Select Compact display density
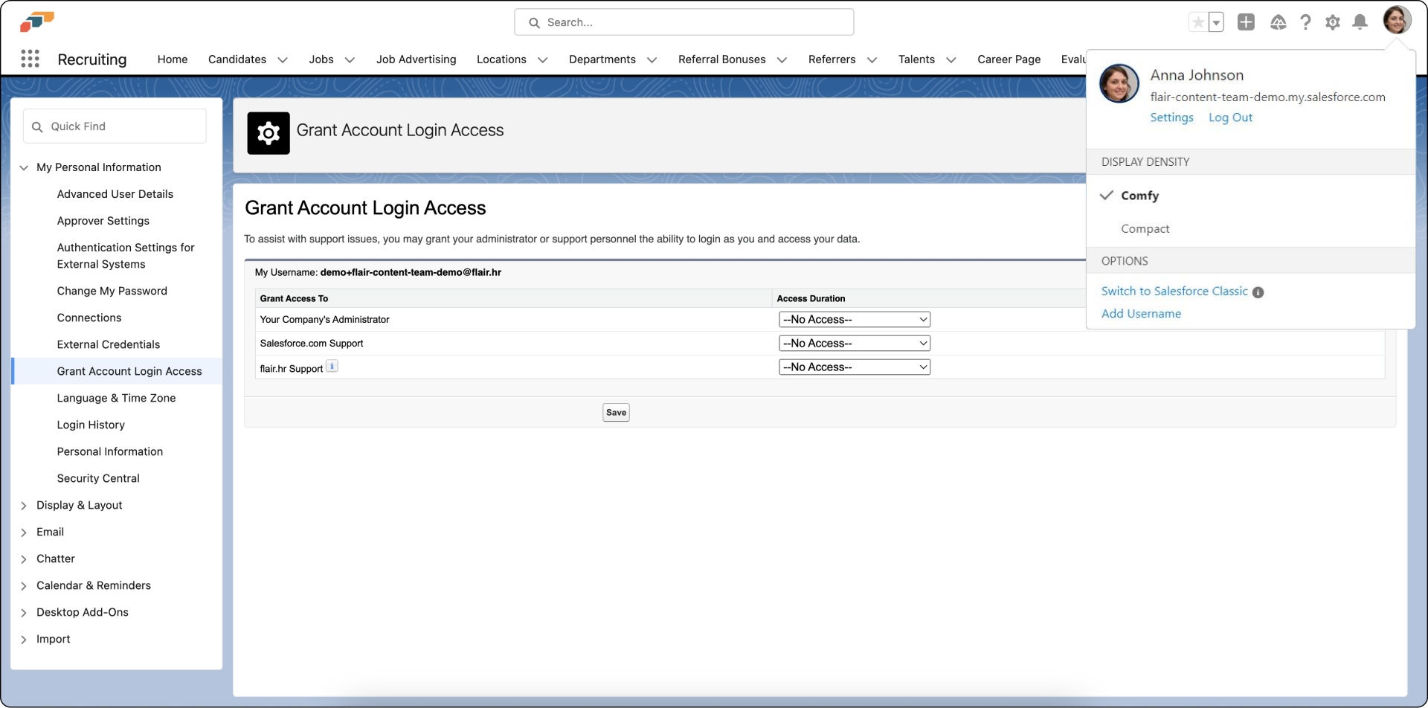The image size is (1428, 708). pos(1145,228)
